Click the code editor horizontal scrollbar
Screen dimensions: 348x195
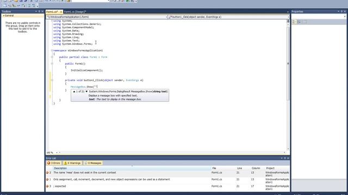(x=172, y=153)
